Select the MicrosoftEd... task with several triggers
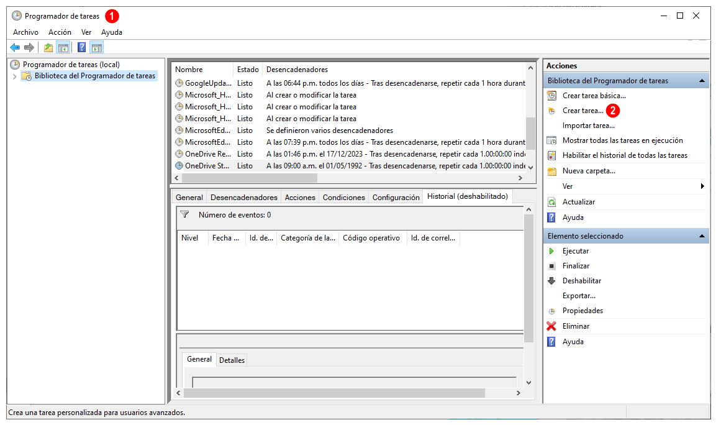 (350, 130)
